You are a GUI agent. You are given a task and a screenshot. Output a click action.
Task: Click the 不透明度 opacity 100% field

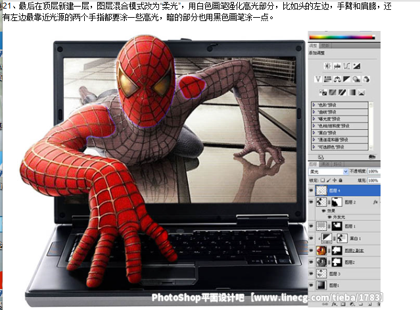(x=374, y=171)
